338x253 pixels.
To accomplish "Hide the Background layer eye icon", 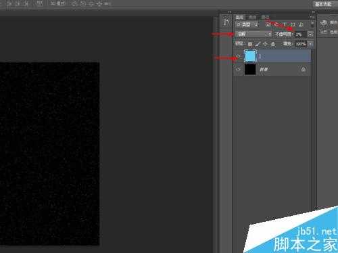I will tap(238, 69).
